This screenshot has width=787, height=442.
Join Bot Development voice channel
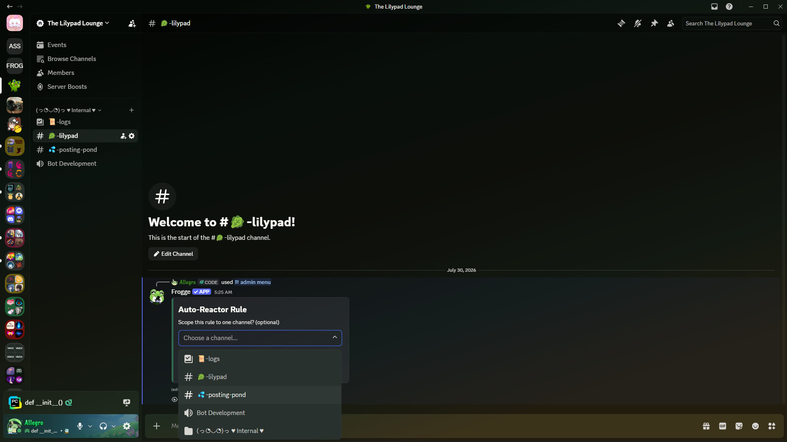pyautogui.click(x=85, y=164)
